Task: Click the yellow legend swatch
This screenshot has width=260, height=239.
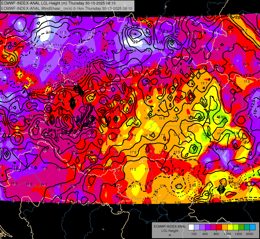Action: point(230,227)
